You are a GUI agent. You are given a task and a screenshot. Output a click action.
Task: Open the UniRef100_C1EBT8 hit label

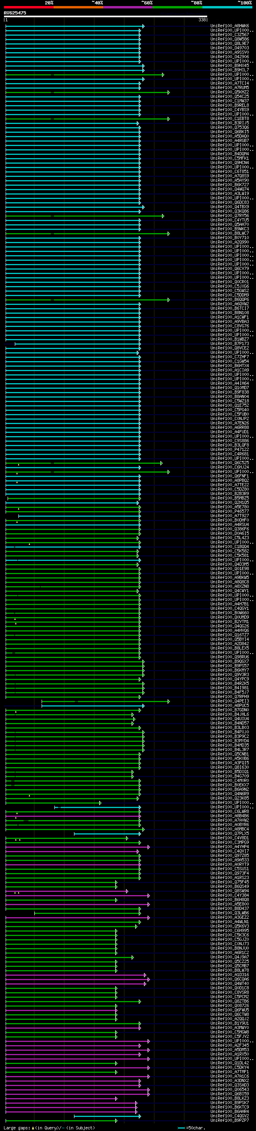coord(230,118)
